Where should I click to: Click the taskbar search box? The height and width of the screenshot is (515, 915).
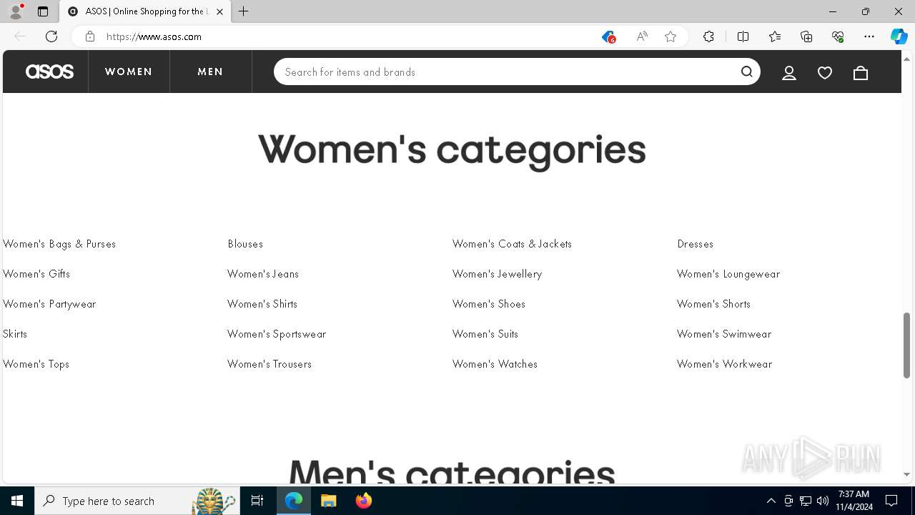[x=137, y=501]
